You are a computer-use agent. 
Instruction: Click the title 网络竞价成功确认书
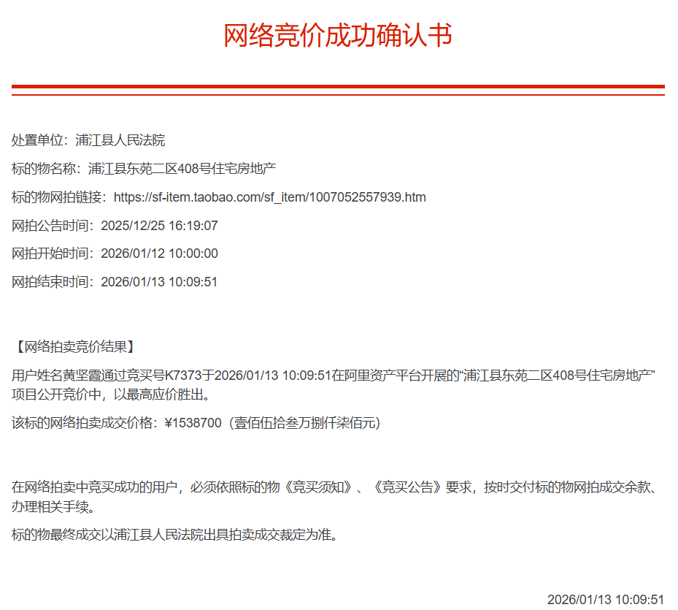pyautogui.click(x=338, y=36)
